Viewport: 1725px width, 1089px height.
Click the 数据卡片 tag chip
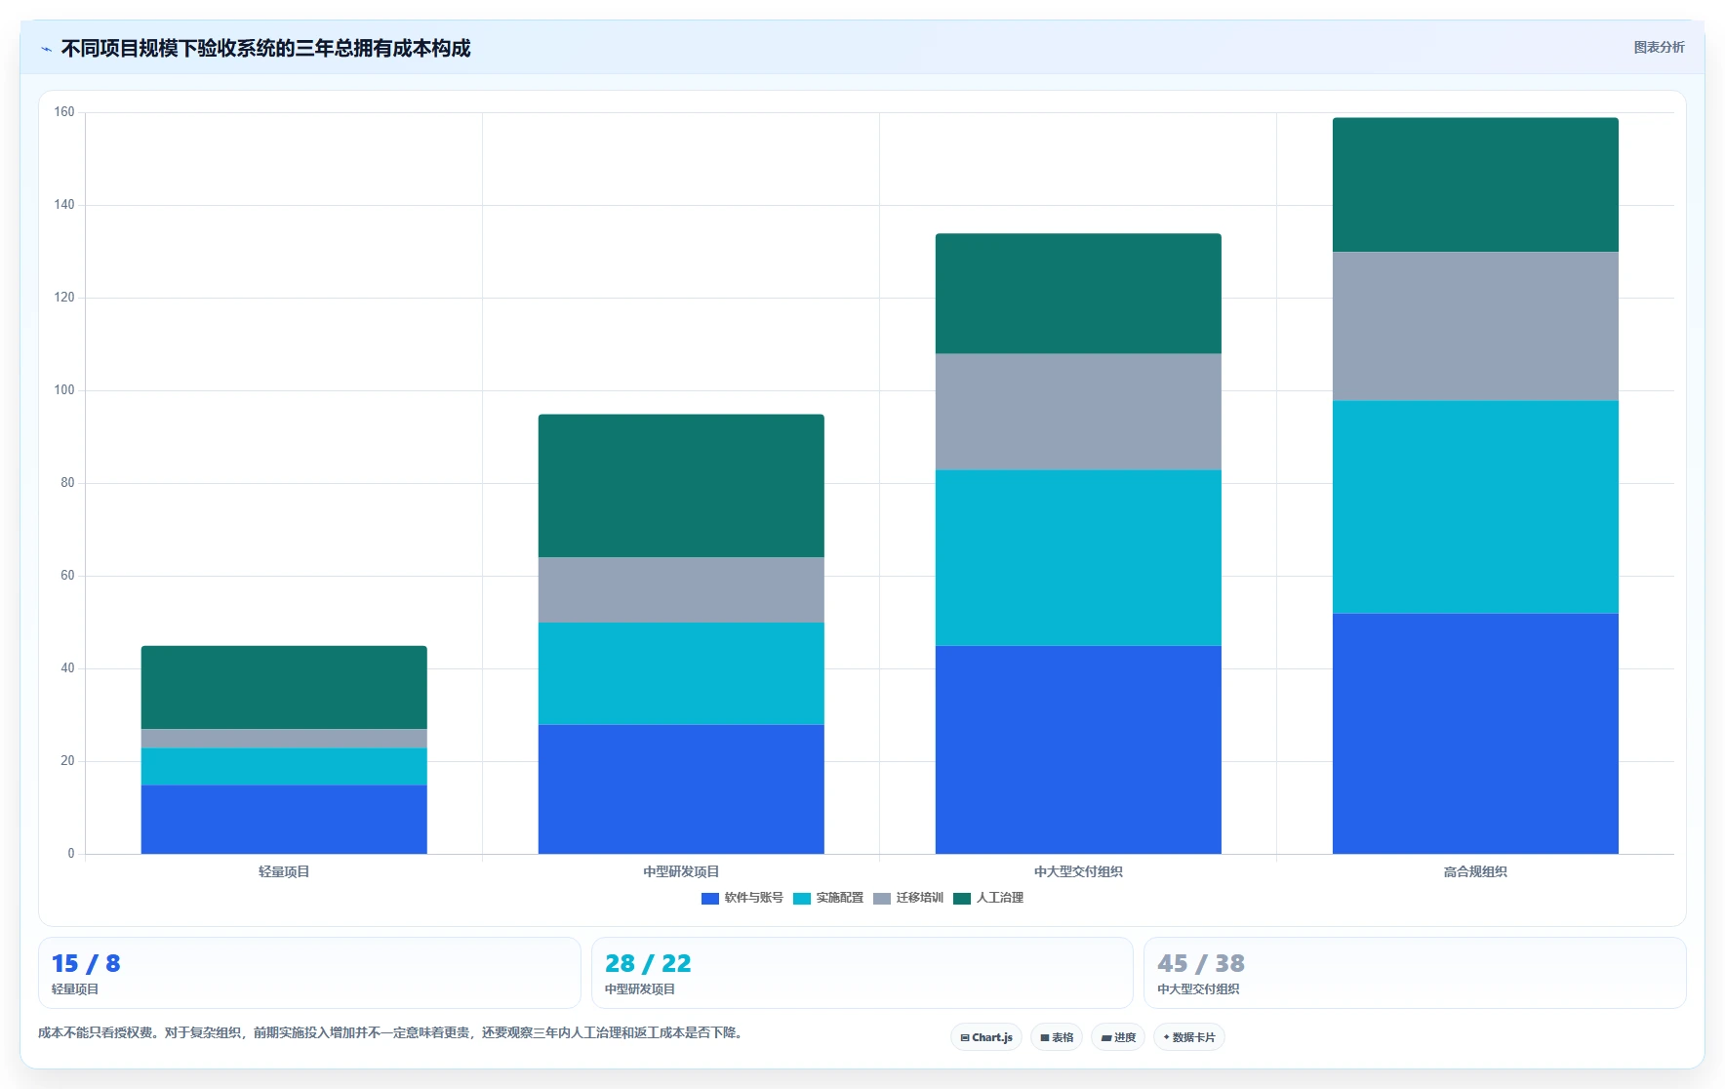[x=1189, y=1037]
